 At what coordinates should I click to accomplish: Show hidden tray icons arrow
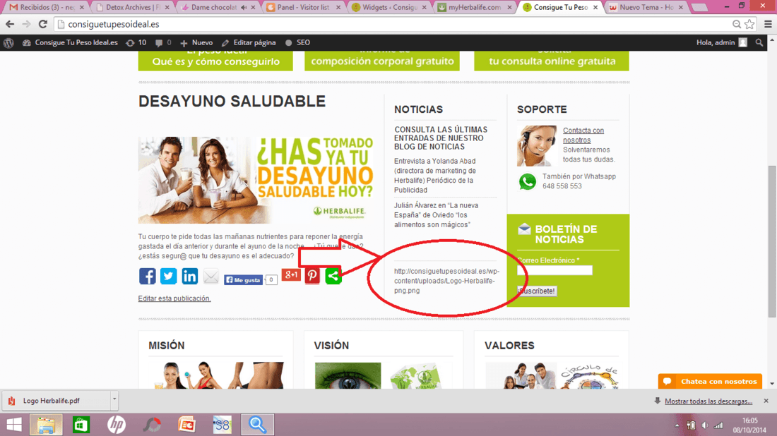click(677, 425)
